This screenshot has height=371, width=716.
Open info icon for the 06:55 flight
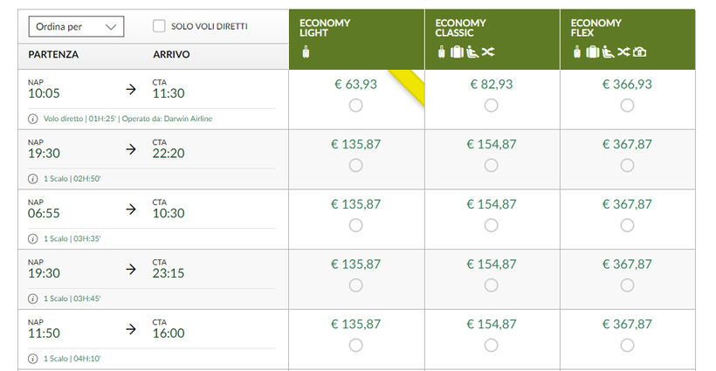pos(33,238)
